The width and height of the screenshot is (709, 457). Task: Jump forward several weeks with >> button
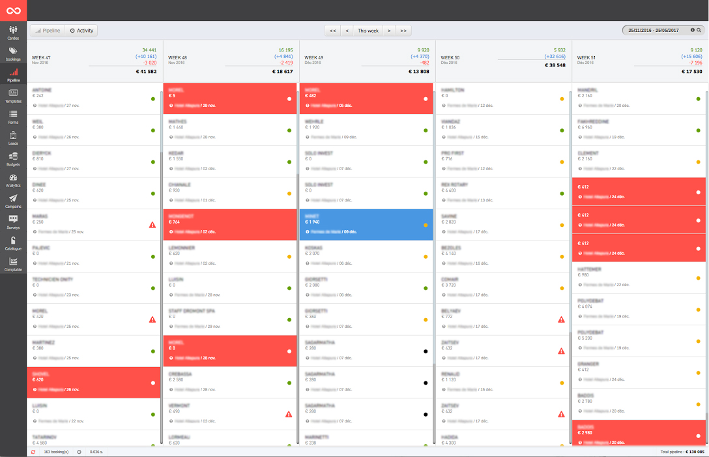[x=403, y=31]
